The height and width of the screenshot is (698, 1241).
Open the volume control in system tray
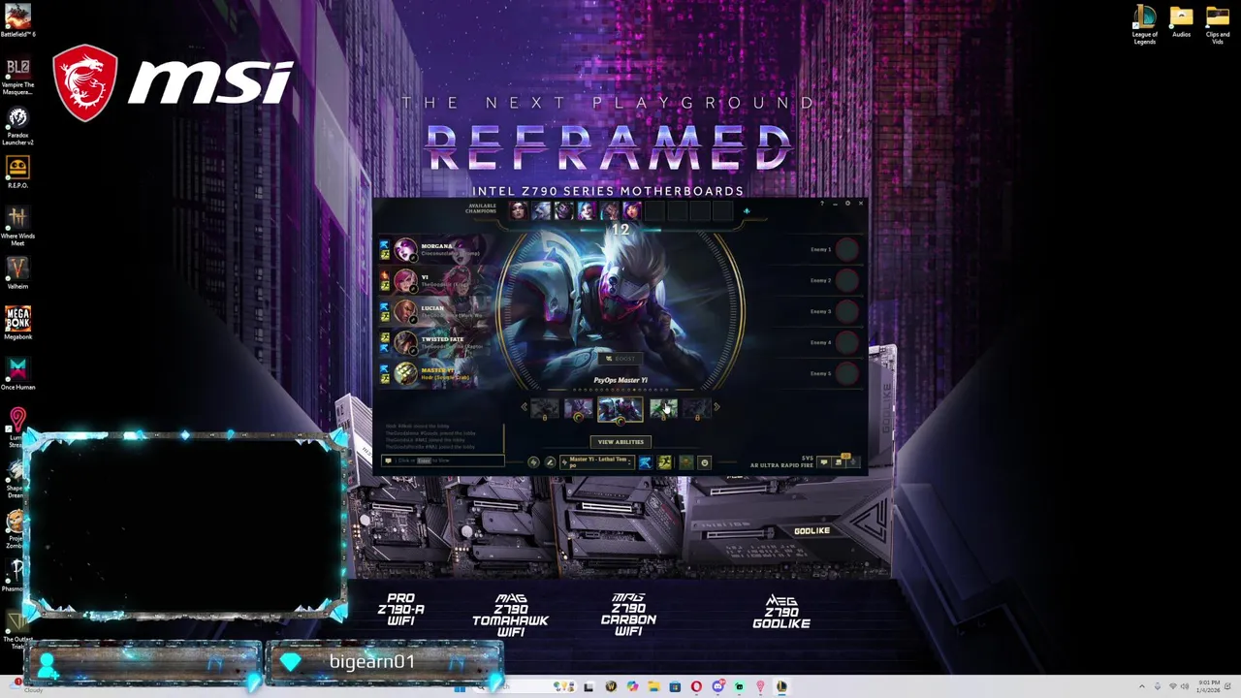coord(1185,686)
